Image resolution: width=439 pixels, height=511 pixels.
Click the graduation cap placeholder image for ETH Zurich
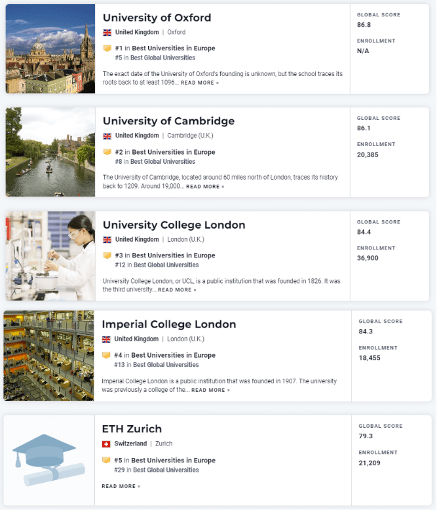point(49,460)
